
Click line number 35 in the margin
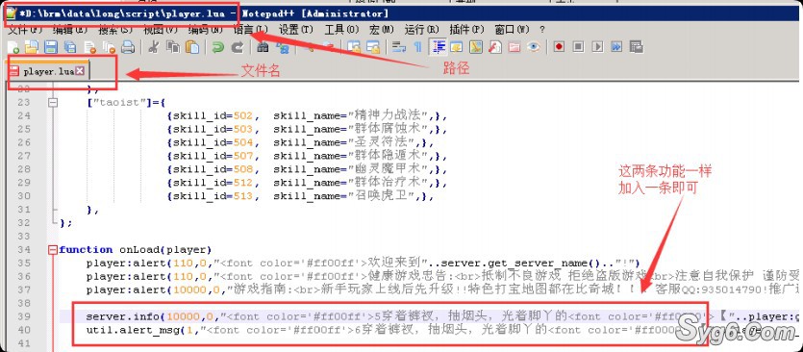click(x=23, y=263)
